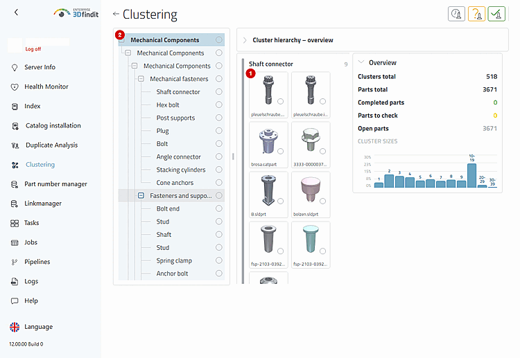Collapse the sidebar with back chevron

pos(16,12)
